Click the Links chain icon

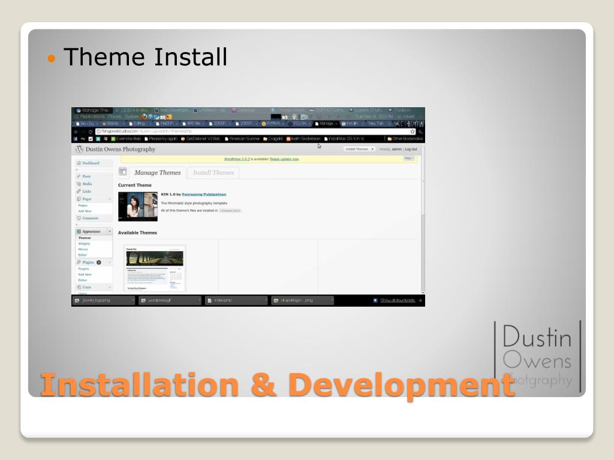(x=79, y=191)
